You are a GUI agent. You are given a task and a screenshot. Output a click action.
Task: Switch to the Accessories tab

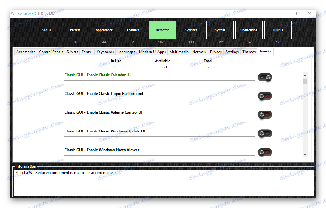[26, 52]
